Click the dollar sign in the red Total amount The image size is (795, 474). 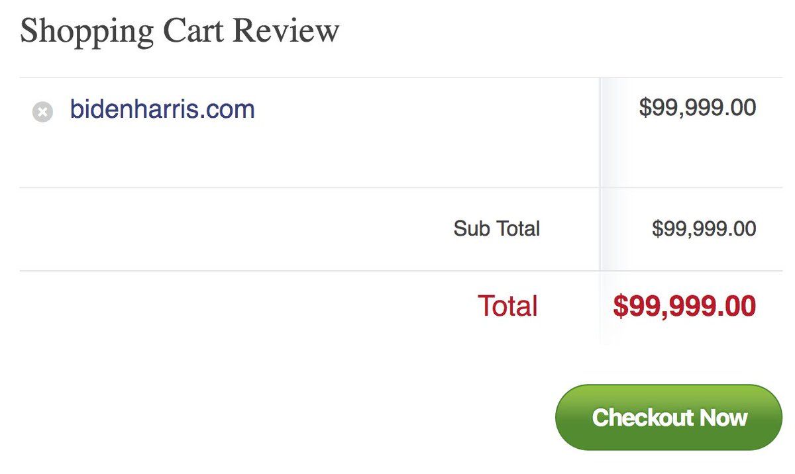619,307
